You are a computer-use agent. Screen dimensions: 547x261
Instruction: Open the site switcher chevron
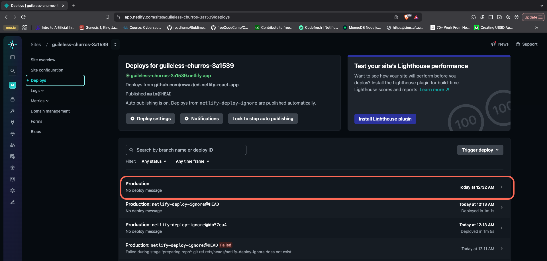click(115, 44)
